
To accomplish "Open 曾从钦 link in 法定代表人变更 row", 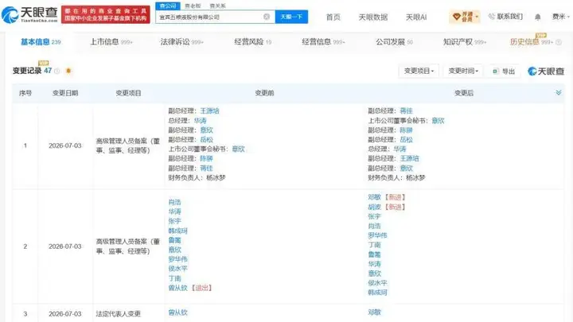I will click(177, 312).
